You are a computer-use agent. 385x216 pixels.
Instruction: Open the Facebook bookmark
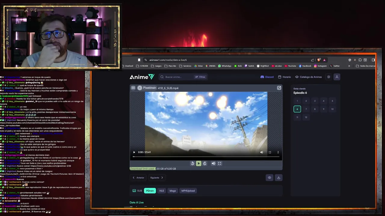click(x=305, y=66)
